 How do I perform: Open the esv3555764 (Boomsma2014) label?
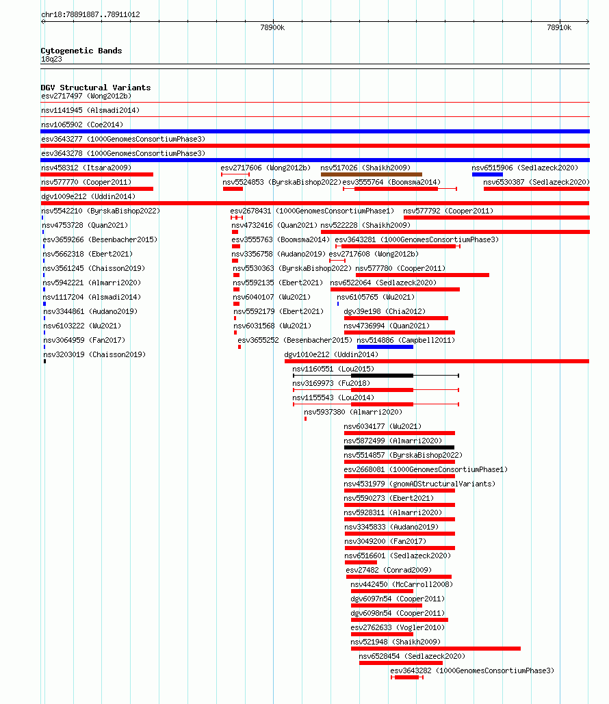(x=391, y=182)
